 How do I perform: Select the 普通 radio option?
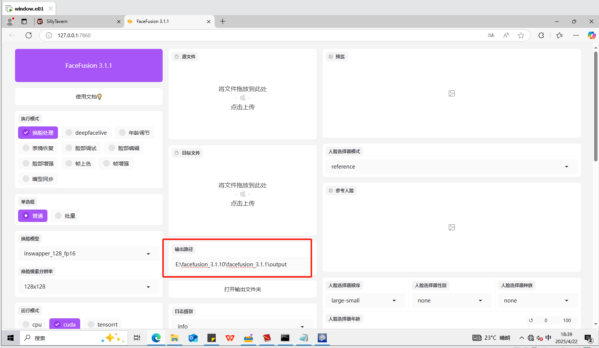pyautogui.click(x=33, y=216)
